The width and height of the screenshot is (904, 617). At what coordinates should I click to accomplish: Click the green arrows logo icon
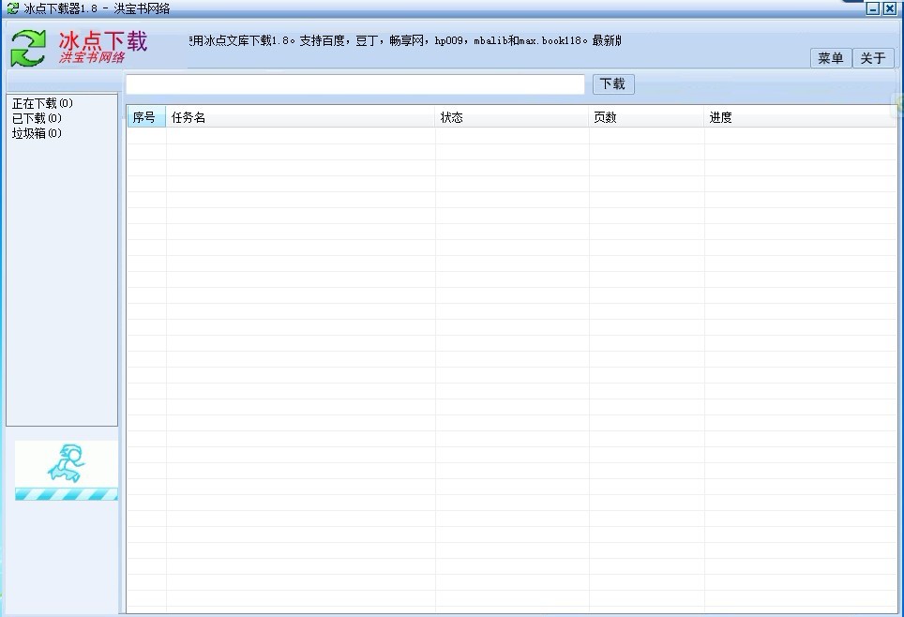click(x=28, y=48)
